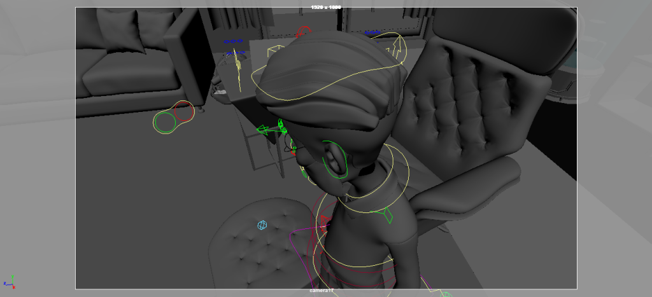
Task: Click the 1920 x 1080 resolution label
Action: tap(325, 7)
